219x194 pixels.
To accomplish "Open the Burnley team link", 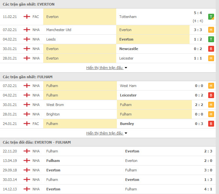I will point(127,124).
